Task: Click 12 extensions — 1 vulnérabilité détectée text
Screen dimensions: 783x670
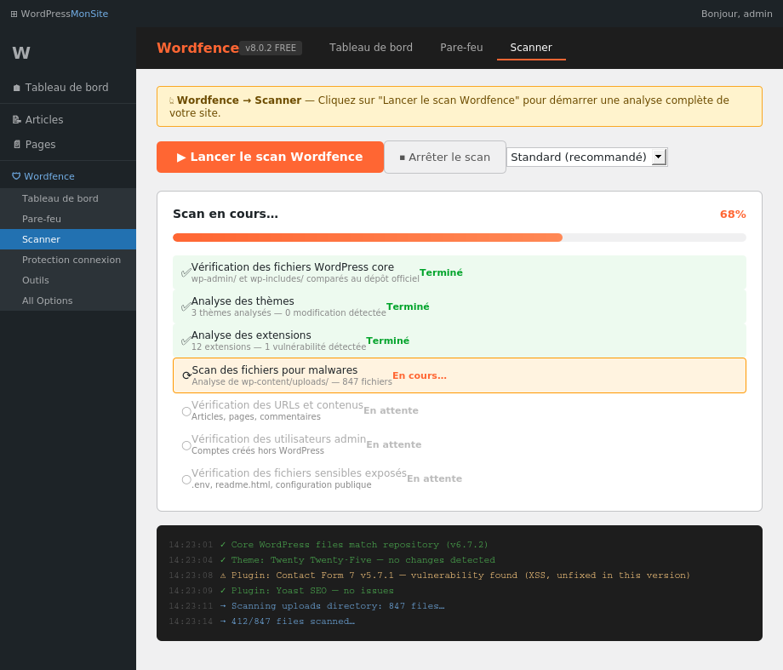Action: (x=278, y=347)
